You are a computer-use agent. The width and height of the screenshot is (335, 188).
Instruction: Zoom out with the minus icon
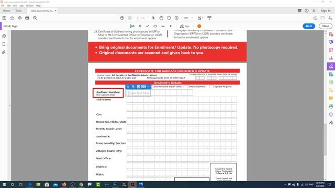pyautogui.click(x=169, y=18)
